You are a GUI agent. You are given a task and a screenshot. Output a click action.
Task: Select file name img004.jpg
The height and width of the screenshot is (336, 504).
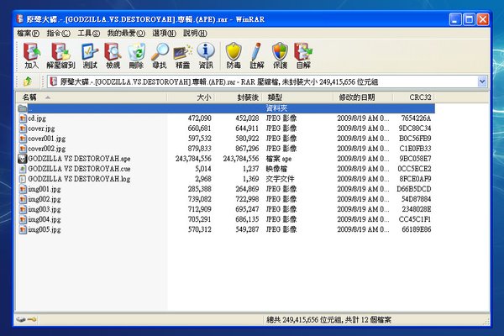coord(45,219)
